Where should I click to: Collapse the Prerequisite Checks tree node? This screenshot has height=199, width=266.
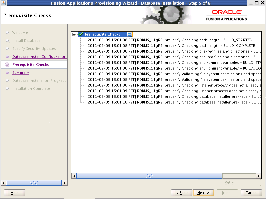[x=74, y=34]
